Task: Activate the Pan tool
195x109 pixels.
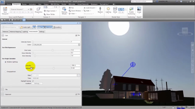Action: pyautogui.click(x=71, y=8)
